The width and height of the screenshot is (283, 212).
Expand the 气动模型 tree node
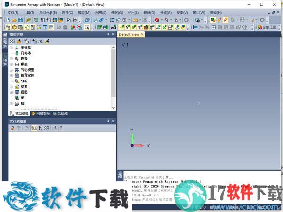(x=11, y=70)
